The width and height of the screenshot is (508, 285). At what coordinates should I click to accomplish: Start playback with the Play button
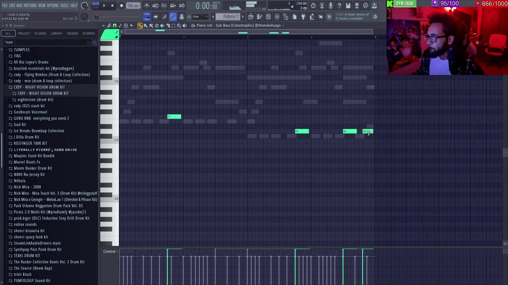[x=104, y=6]
